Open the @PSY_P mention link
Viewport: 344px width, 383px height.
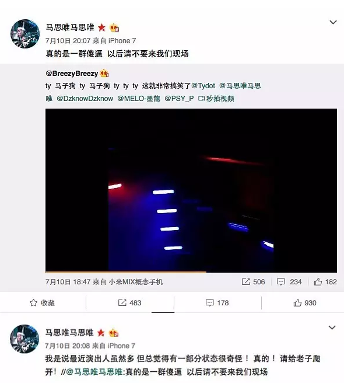180,99
